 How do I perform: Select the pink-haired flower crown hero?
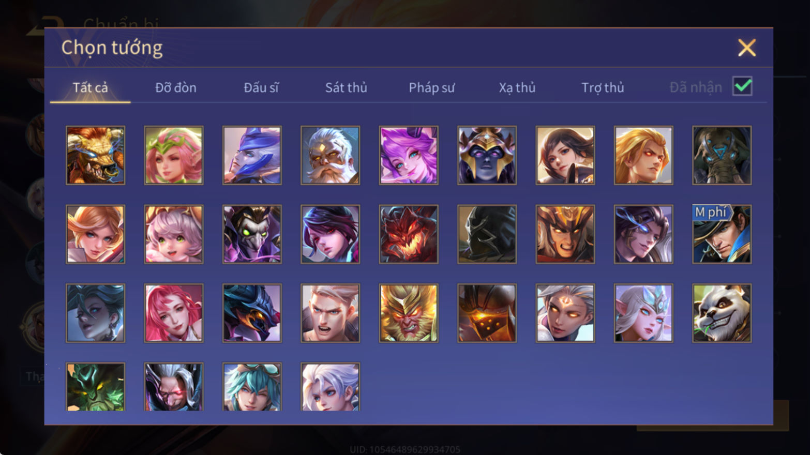pyautogui.click(x=174, y=155)
